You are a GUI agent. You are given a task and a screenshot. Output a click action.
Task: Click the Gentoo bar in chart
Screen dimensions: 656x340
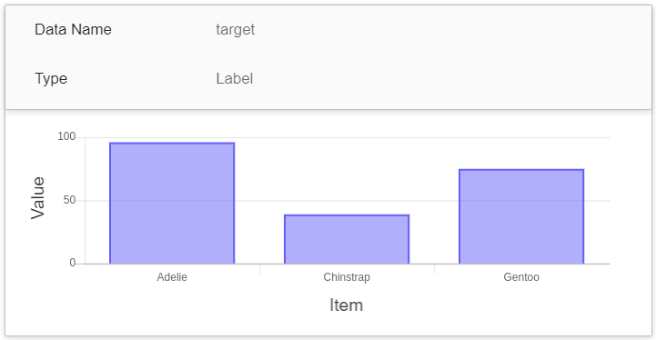[521, 216]
